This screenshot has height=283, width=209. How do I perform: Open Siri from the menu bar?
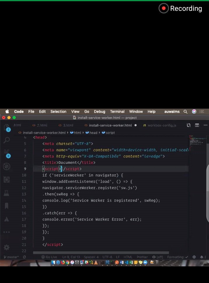194,112
